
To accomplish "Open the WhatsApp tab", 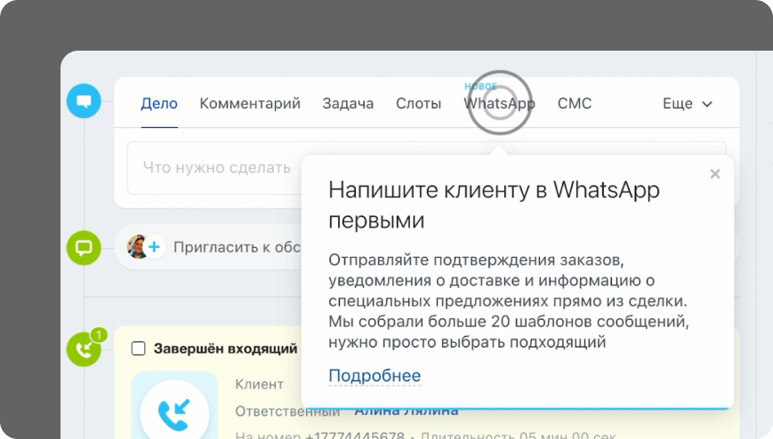I will coord(499,103).
